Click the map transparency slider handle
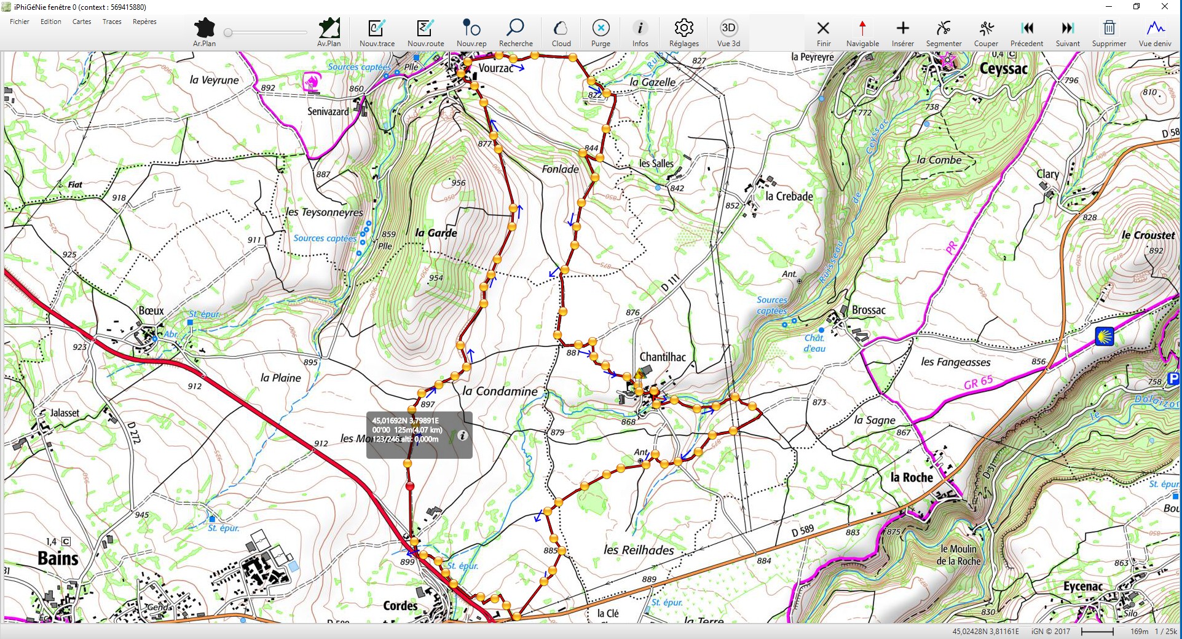This screenshot has width=1182, height=639. (x=228, y=33)
